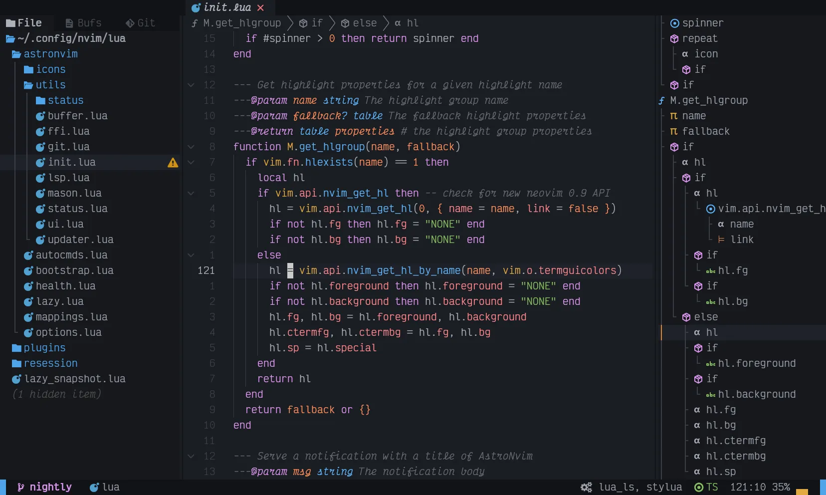Collapse the fold at function M.get_hlgroup

pyautogui.click(x=192, y=147)
